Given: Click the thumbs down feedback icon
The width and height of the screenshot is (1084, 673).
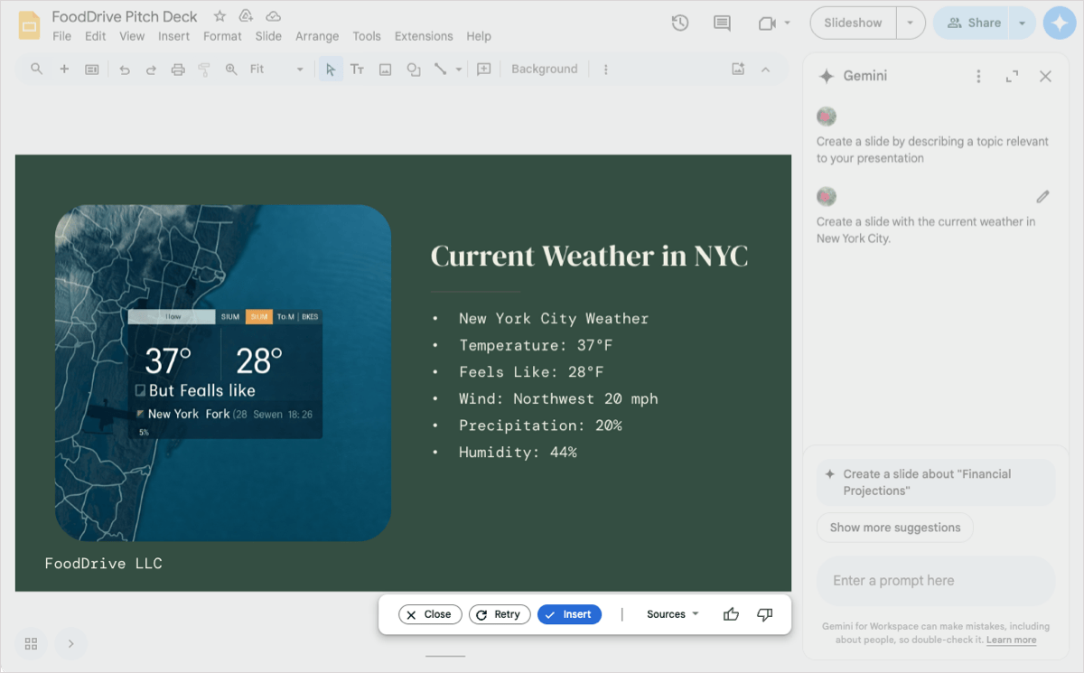Looking at the screenshot, I should point(765,614).
